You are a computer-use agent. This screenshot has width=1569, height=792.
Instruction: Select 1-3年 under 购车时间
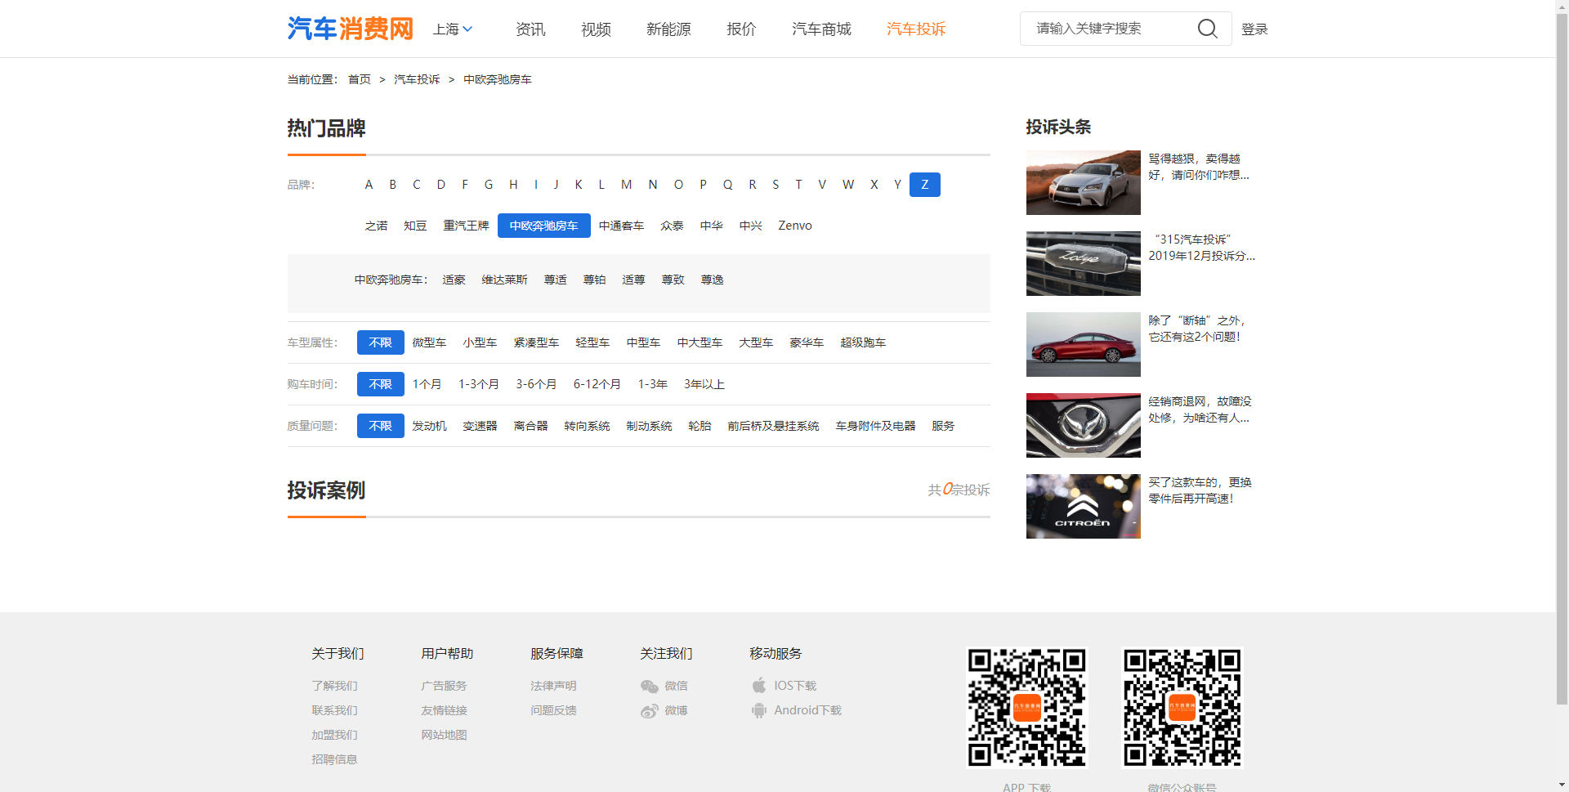pos(652,384)
